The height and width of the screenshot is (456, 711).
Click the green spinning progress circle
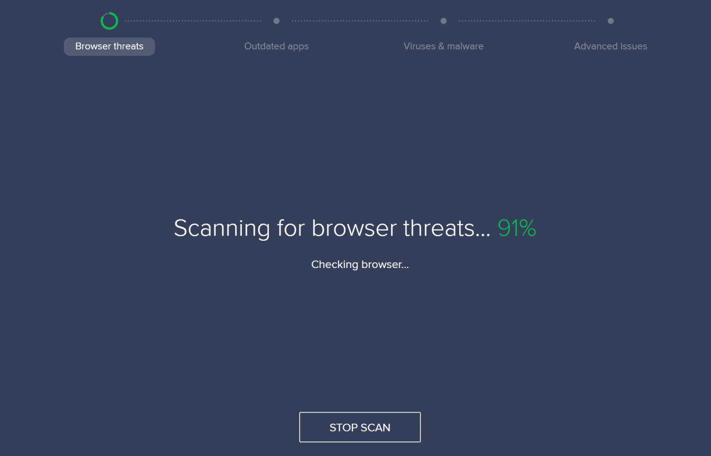pyautogui.click(x=109, y=21)
